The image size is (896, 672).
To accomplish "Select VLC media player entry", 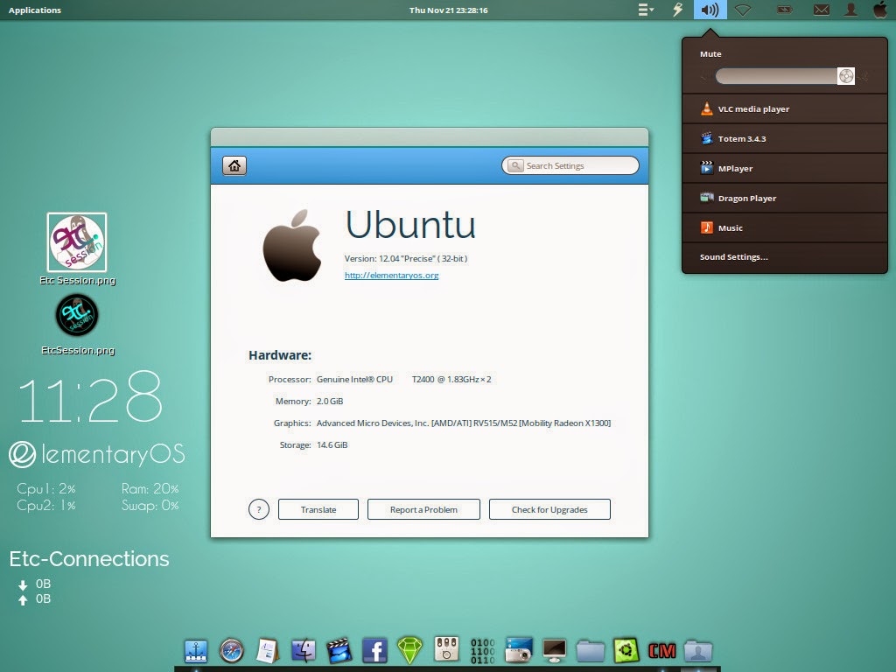I will click(785, 108).
